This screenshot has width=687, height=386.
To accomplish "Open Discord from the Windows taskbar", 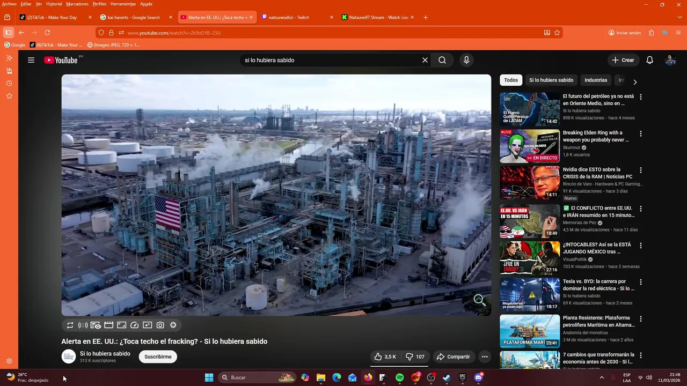I will 478,377.
